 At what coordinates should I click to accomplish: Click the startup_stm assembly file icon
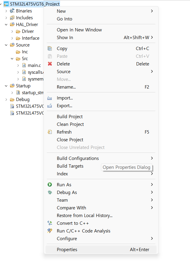point(18,92)
